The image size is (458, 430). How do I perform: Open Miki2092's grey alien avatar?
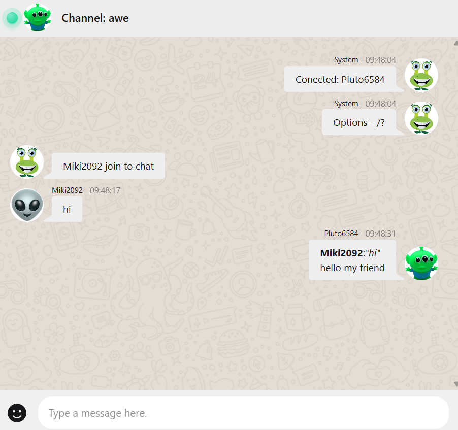[27, 205]
